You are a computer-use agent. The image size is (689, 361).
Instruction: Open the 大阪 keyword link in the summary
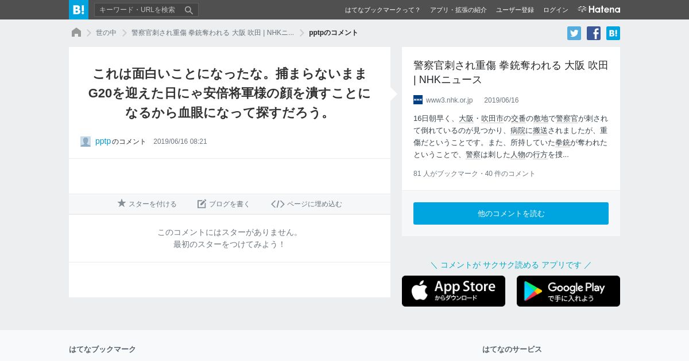point(466,119)
